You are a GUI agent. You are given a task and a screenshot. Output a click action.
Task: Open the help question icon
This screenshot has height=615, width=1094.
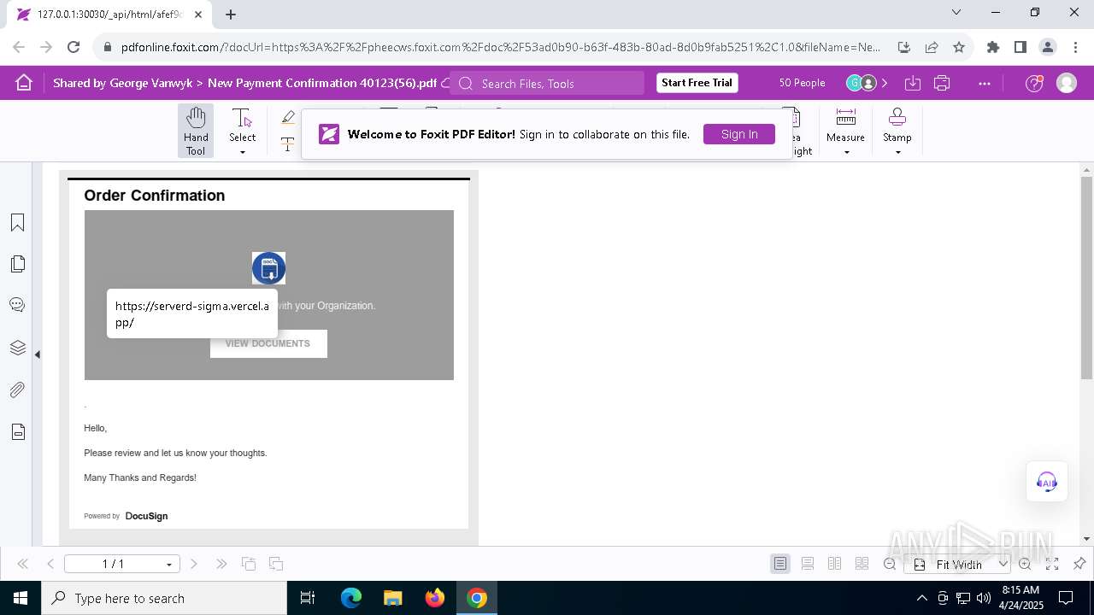tap(1034, 83)
